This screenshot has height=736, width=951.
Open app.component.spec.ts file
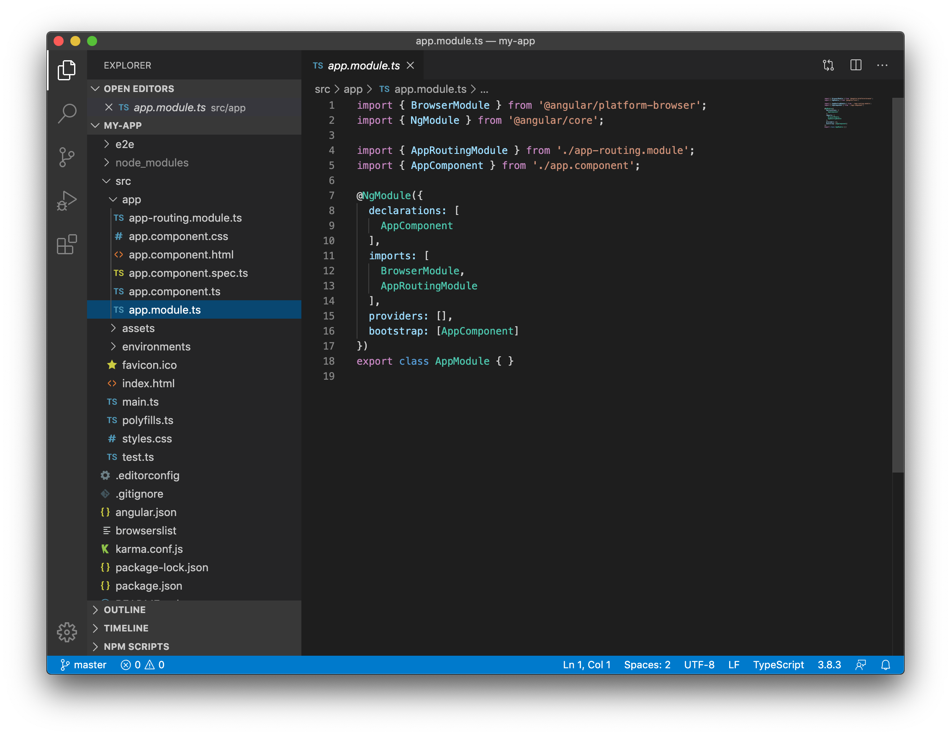tap(194, 273)
